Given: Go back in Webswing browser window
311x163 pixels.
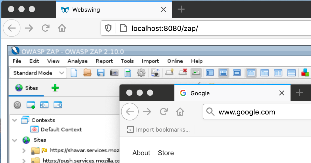Looking at the screenshot, I should point(12,28).
